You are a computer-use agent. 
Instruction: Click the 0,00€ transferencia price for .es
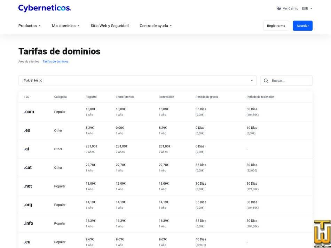(120, 128)
